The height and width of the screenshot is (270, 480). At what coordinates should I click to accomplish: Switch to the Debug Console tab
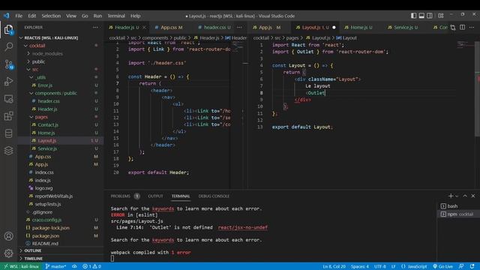pos(214,196)
